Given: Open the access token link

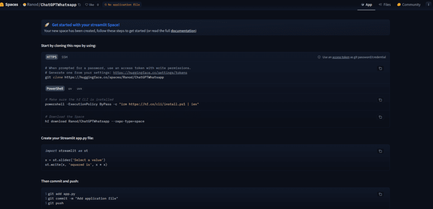Looking at the screenshot, I should click(341, 57).
